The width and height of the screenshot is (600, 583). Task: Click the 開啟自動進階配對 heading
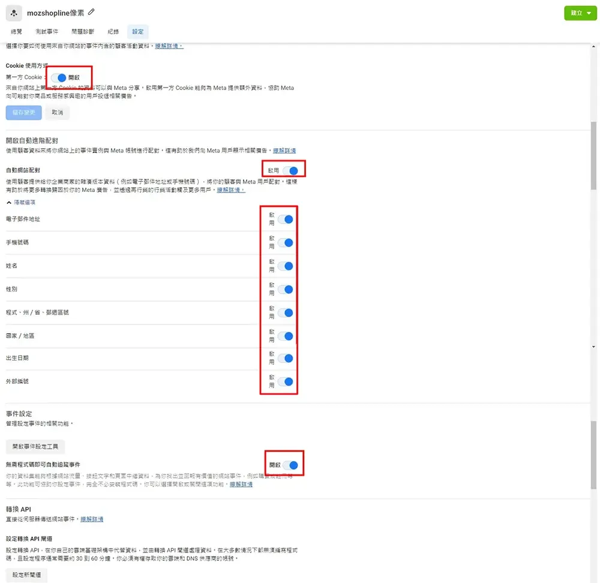point(32,140)
